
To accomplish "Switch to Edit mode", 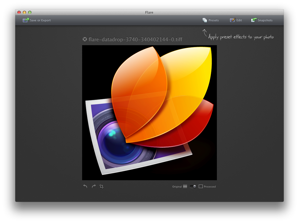I will click(236, 20).
